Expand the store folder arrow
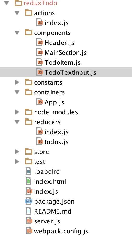This screenshot has height=237, width=132. [17, 152]
